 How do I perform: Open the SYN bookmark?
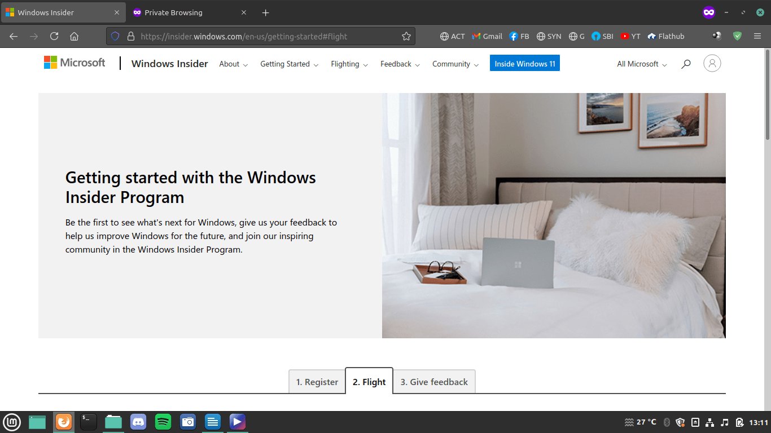(x=549, y=36)
